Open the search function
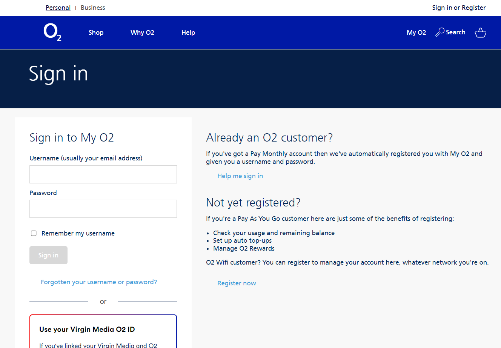 [450, 32]
